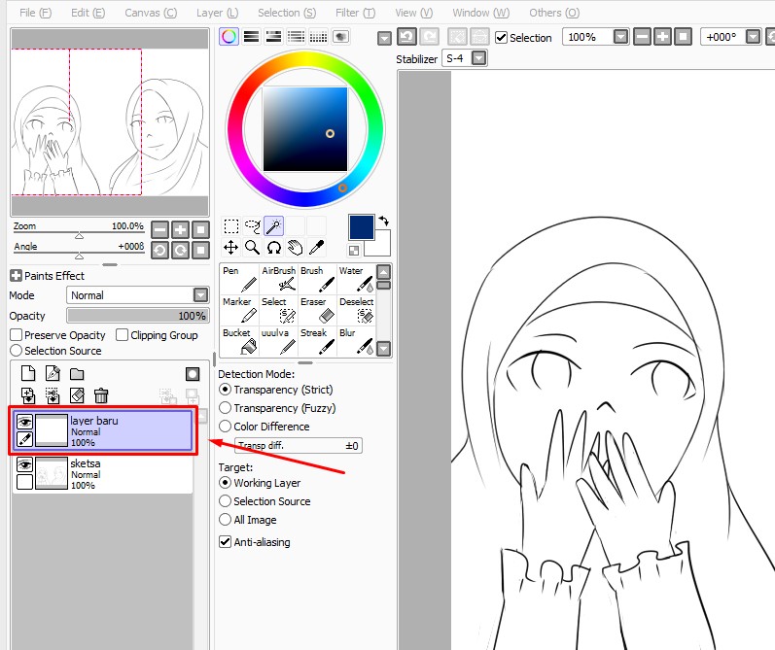The height and width of the screenshot is (650, 775).
Task: Create a new linework layer
Action: (53, 373)
